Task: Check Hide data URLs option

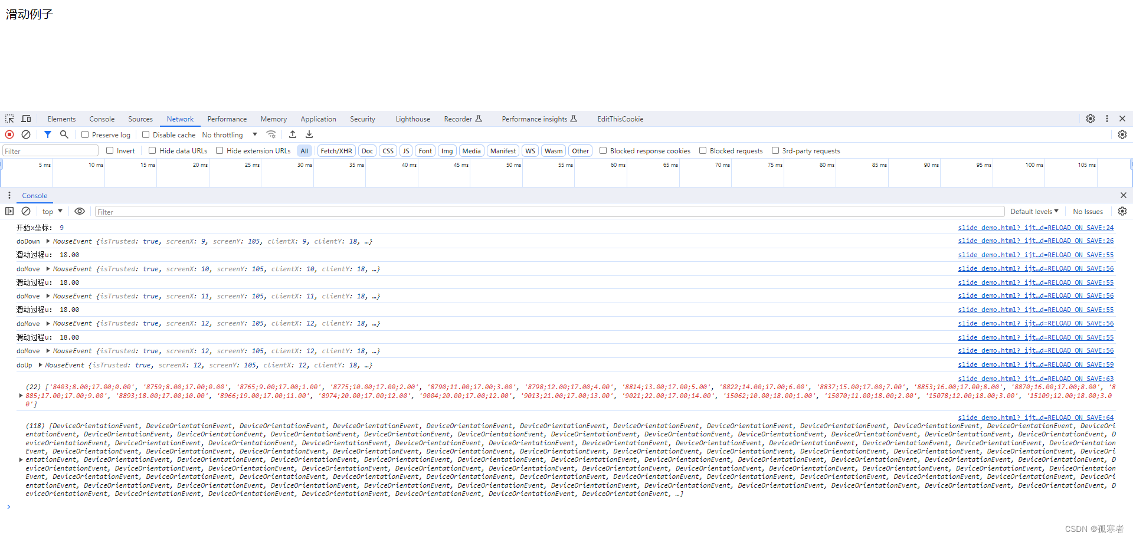Action: pyautogui.click(x=152, y=150)
